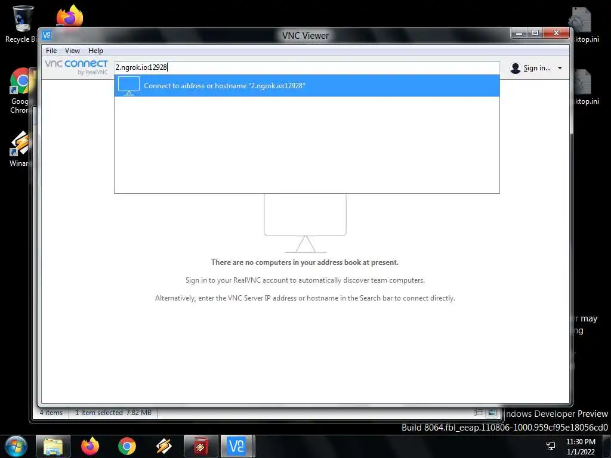Click the user avatar icon
This screenshot has width=611, height=458.
coord(515,68)
